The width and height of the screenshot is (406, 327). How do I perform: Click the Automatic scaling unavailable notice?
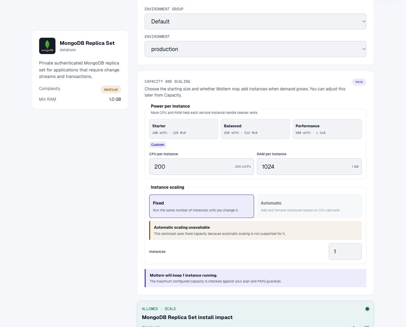click(x=255, y=230)
